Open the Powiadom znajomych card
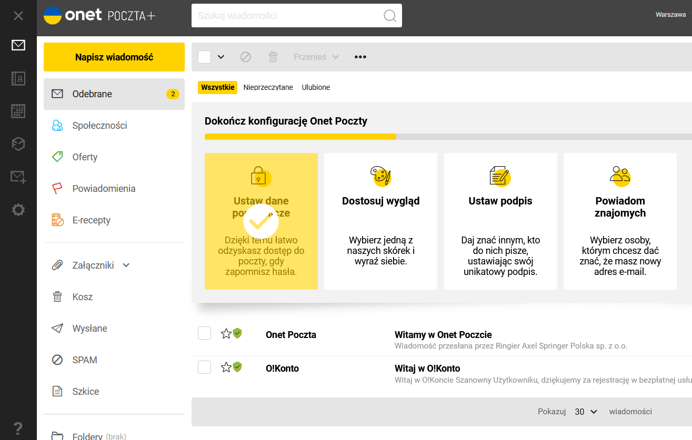Viewport: 692px width, 440px height. click(620, 221)
